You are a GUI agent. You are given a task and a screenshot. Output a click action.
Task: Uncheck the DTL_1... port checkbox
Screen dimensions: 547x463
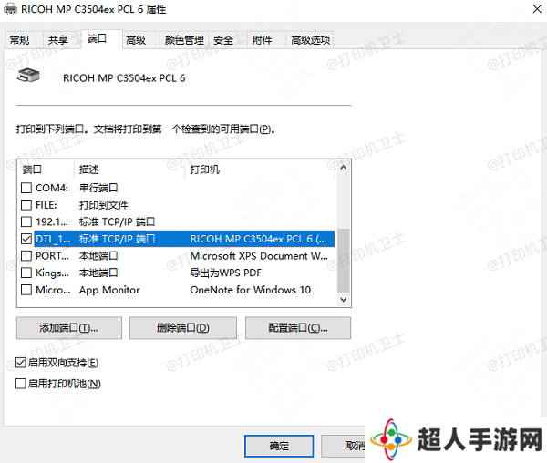pos(26,239)
